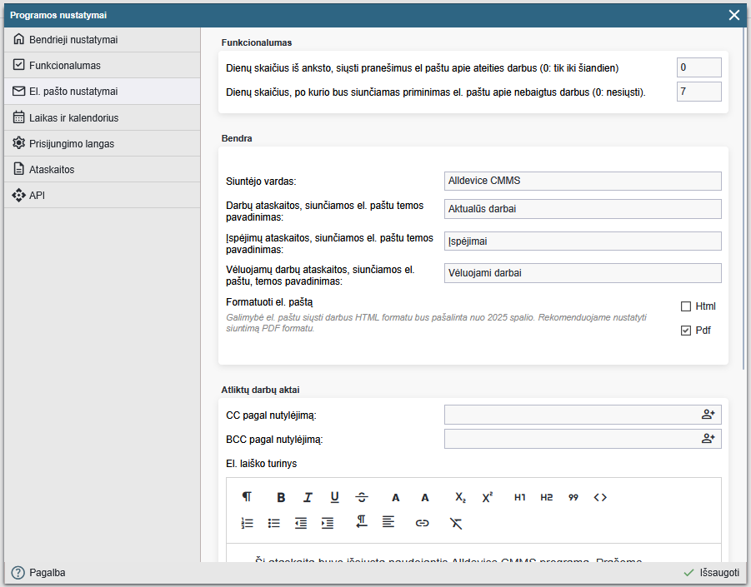Close the Programos nustatymai dialog
The image size is (751, 587).
point(733,15)
